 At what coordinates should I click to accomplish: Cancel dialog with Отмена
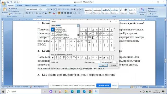click(x=113, y=65)
